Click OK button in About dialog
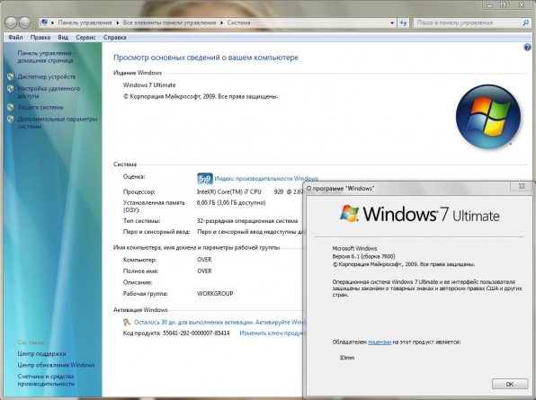Viewport: 536px width, 400px height. click(x=510, y=384)
